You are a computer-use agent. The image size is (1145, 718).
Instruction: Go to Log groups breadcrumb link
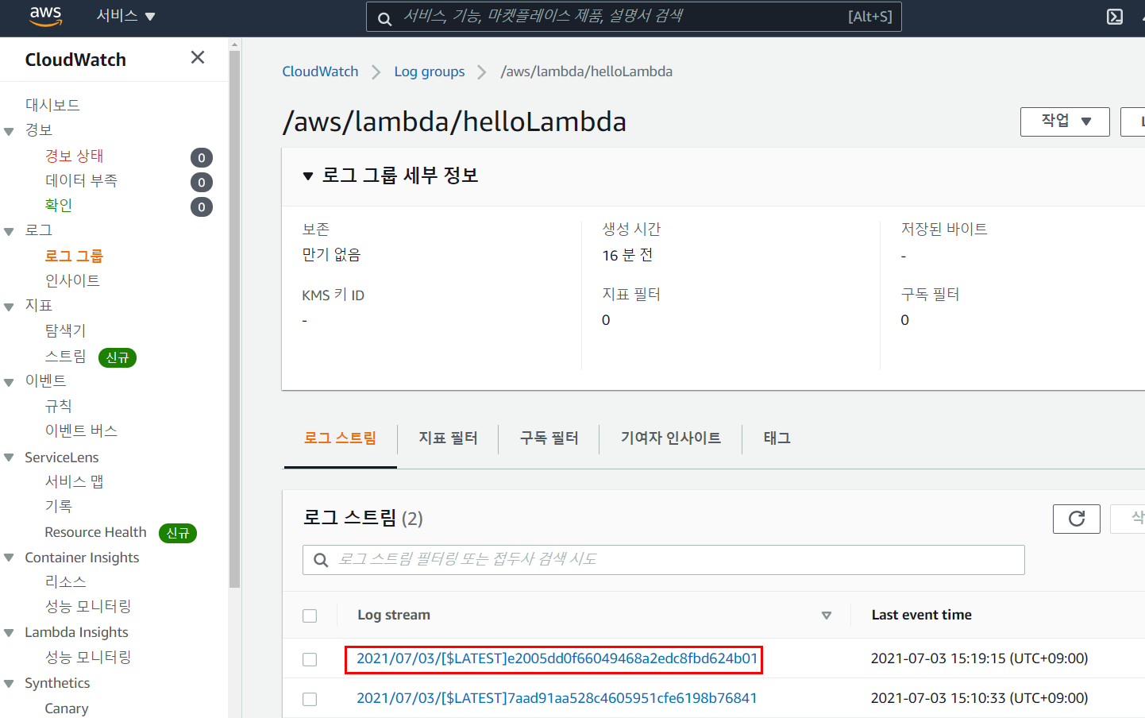[x=430, y=71]
